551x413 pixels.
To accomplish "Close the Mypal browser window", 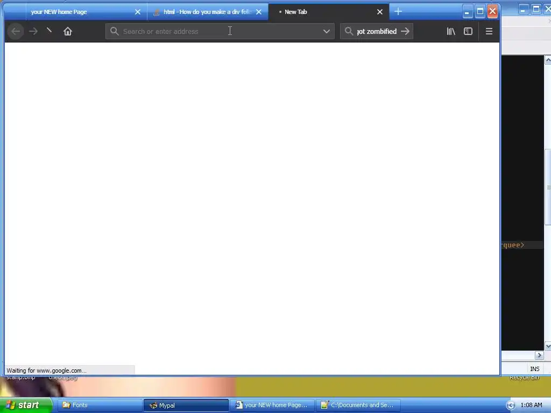I will pos(493,12).
